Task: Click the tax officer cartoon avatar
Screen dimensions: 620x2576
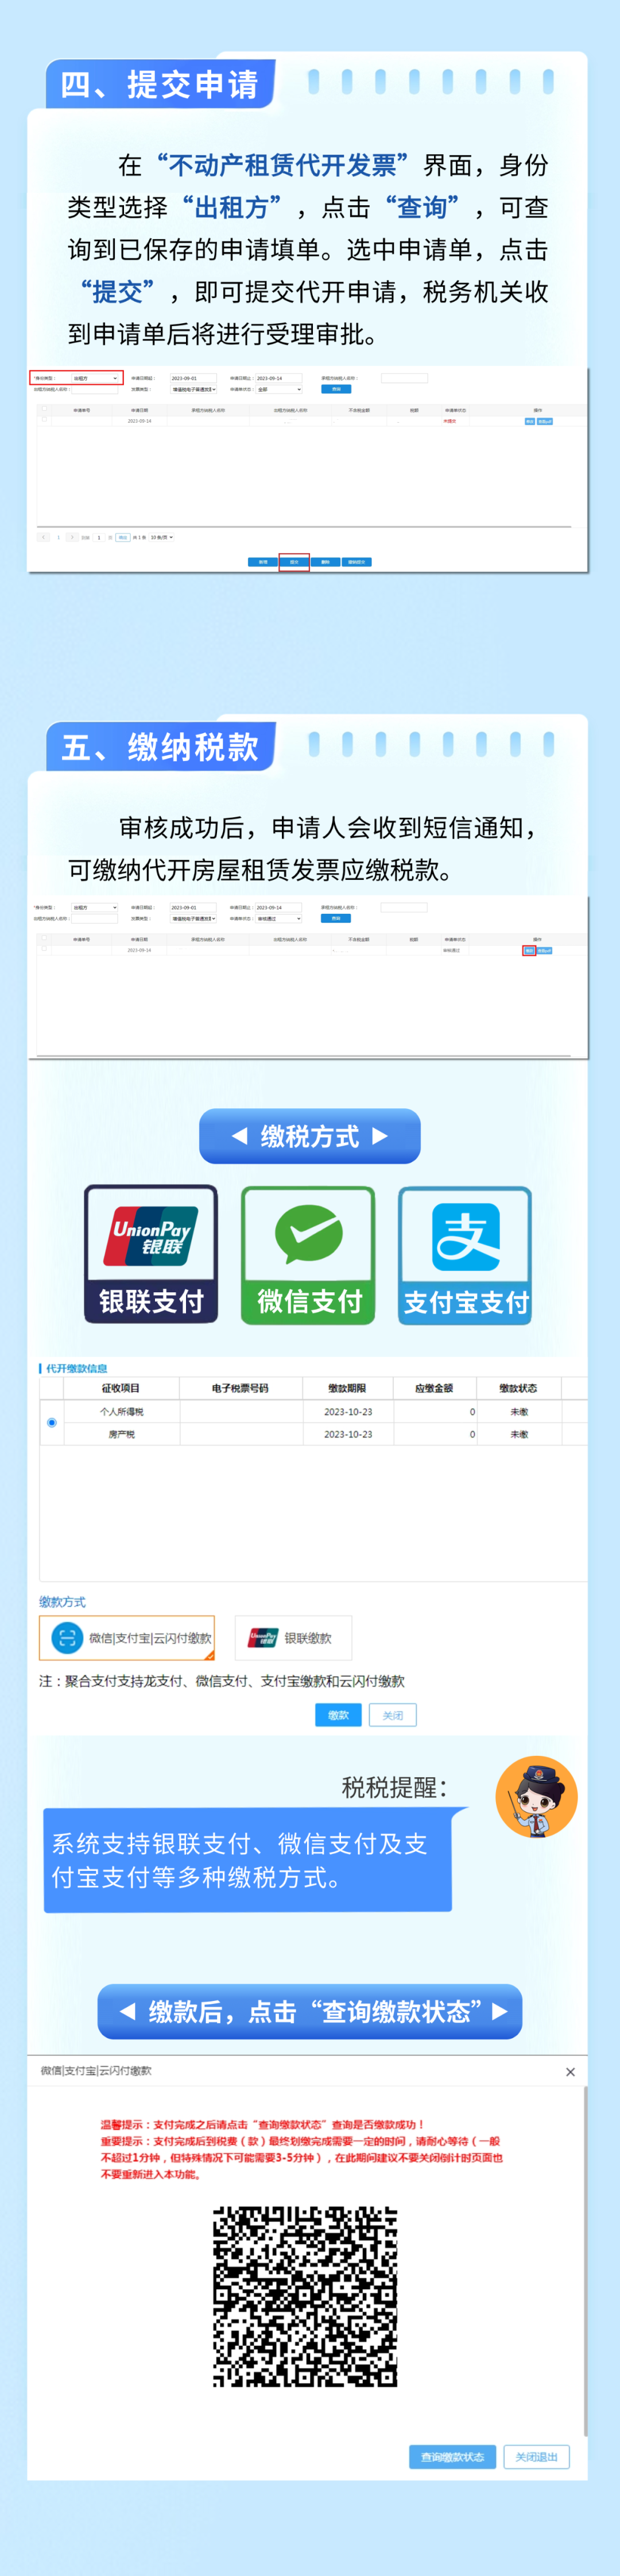Action: point(536,1796)
